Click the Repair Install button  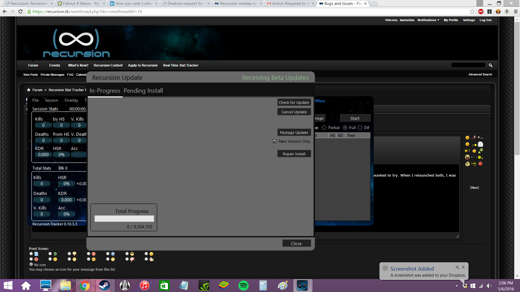(x=294, y=154)
